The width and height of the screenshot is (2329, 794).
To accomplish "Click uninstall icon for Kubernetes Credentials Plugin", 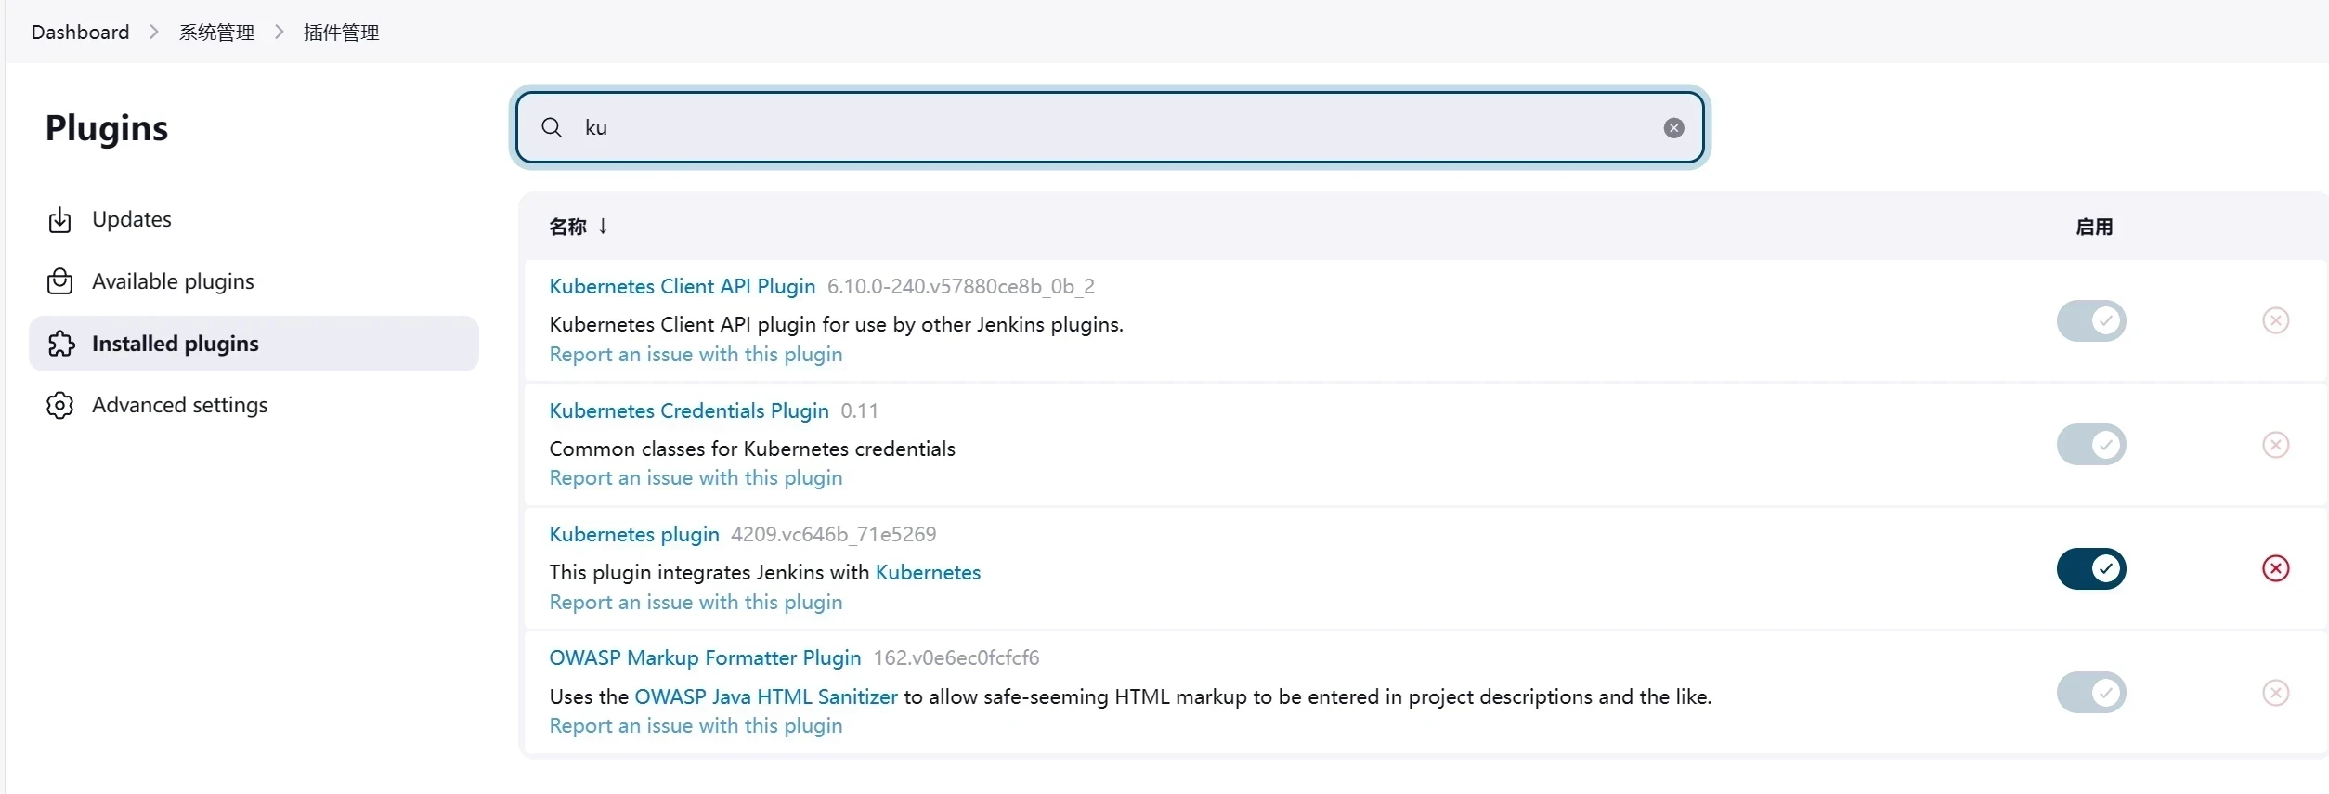I will [x=2275, y=445].
